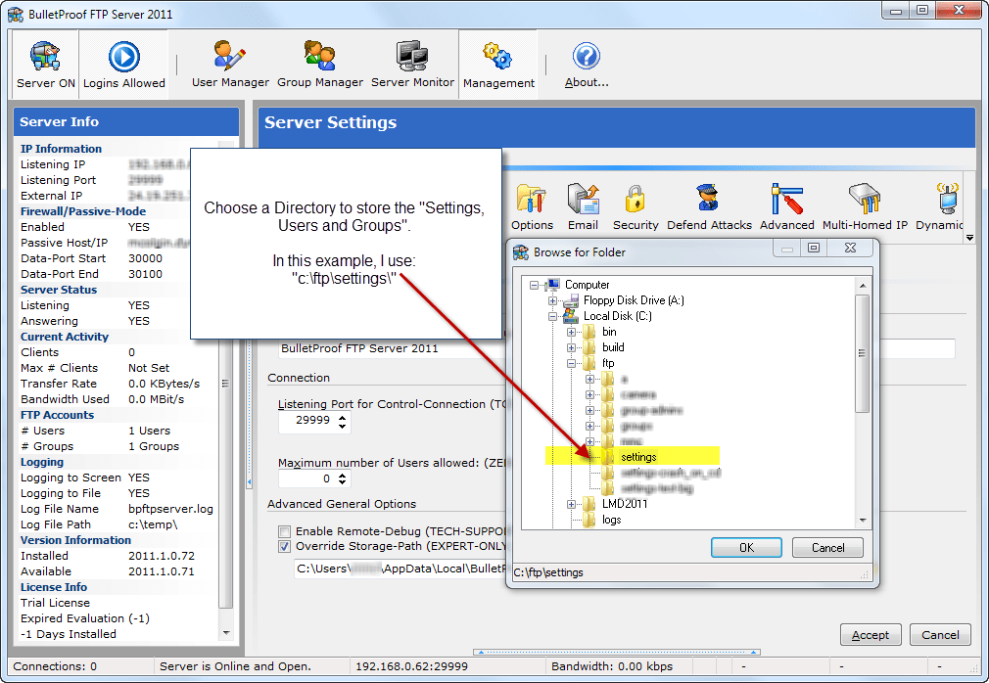Image resolution: width=989 pixels, height=683 pixels.
Task: Cancel the Browse for Folder dialog
Action: 827,548
